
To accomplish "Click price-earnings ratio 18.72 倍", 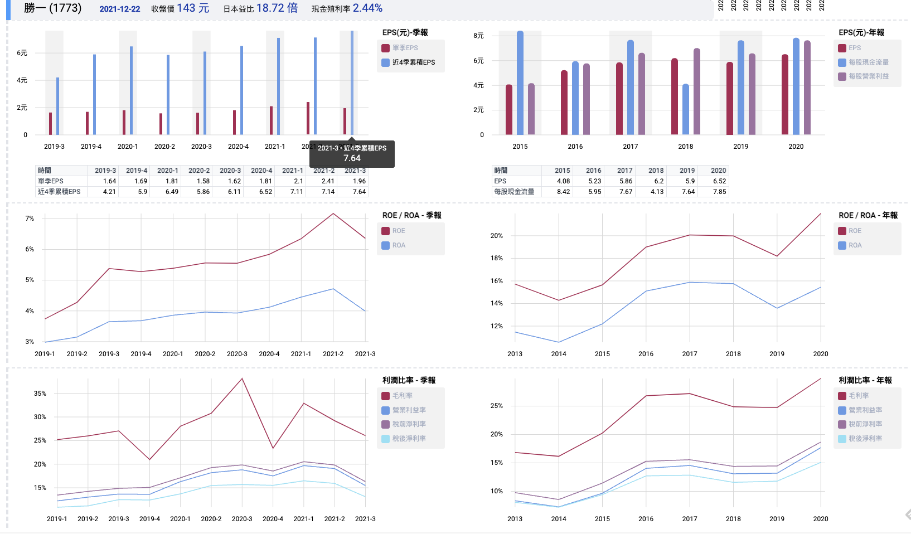I will tap(277, 8).
